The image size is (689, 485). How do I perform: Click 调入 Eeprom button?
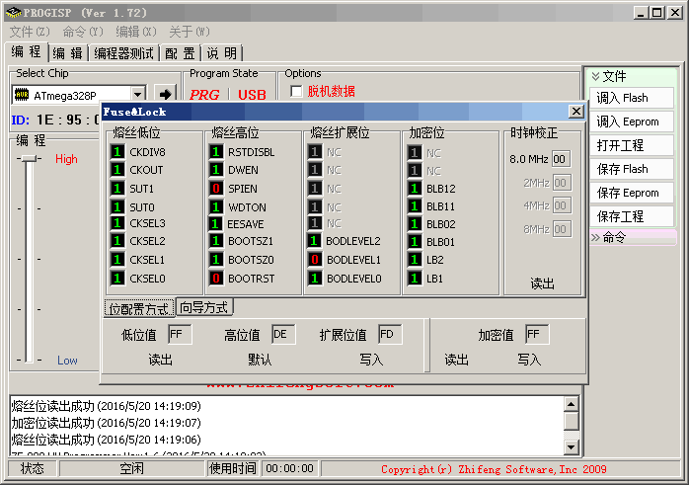click(x=632, y=121)
